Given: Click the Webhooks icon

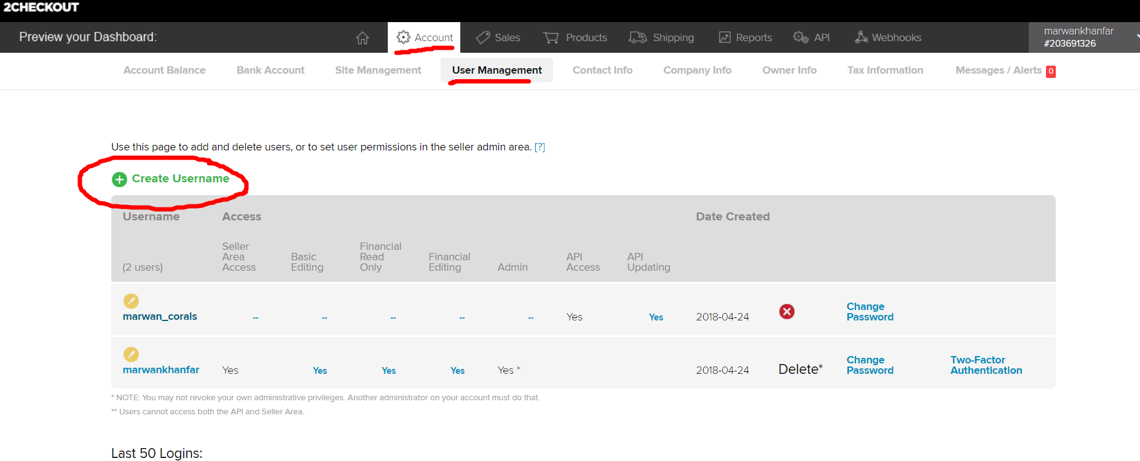Looking at the screenshot, I should [861, 37].
